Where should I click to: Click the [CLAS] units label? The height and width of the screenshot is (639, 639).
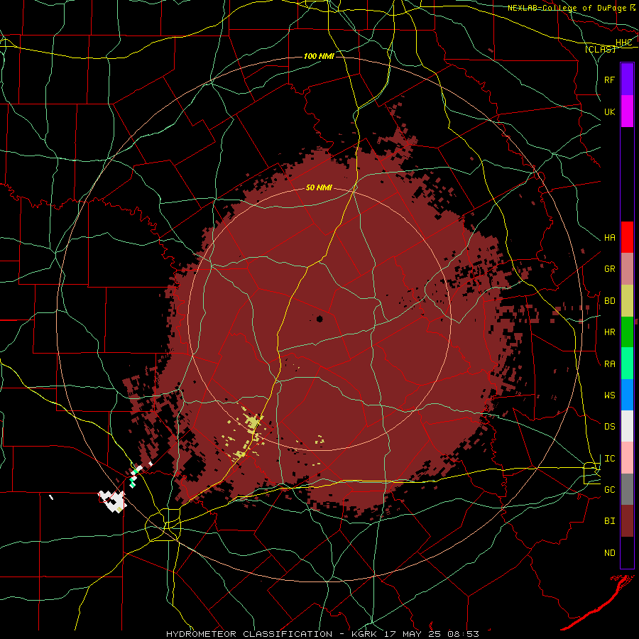tap(600, 49)
